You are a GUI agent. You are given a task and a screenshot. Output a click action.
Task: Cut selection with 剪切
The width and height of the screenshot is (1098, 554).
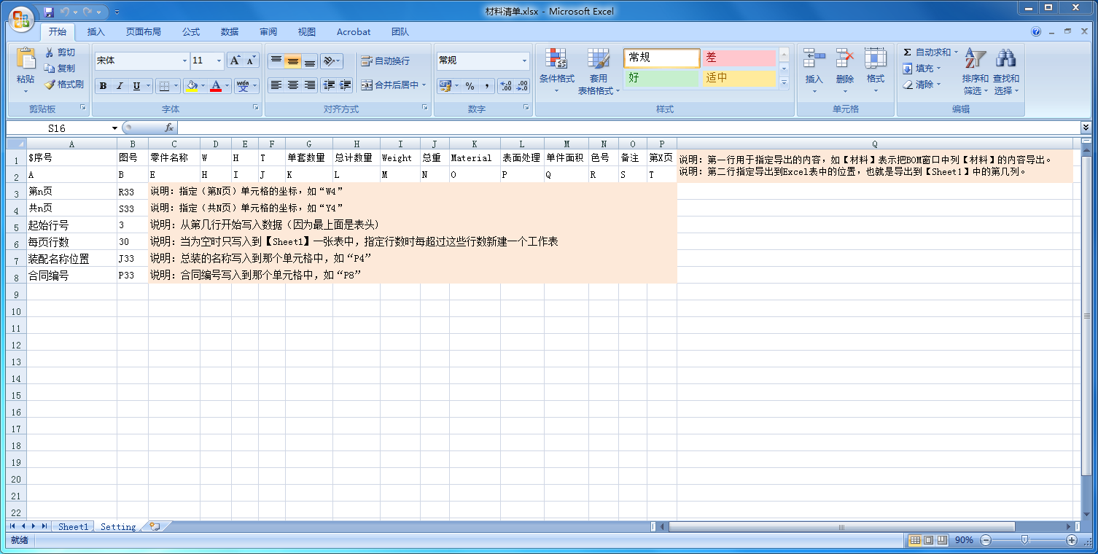tap(60, 52)
